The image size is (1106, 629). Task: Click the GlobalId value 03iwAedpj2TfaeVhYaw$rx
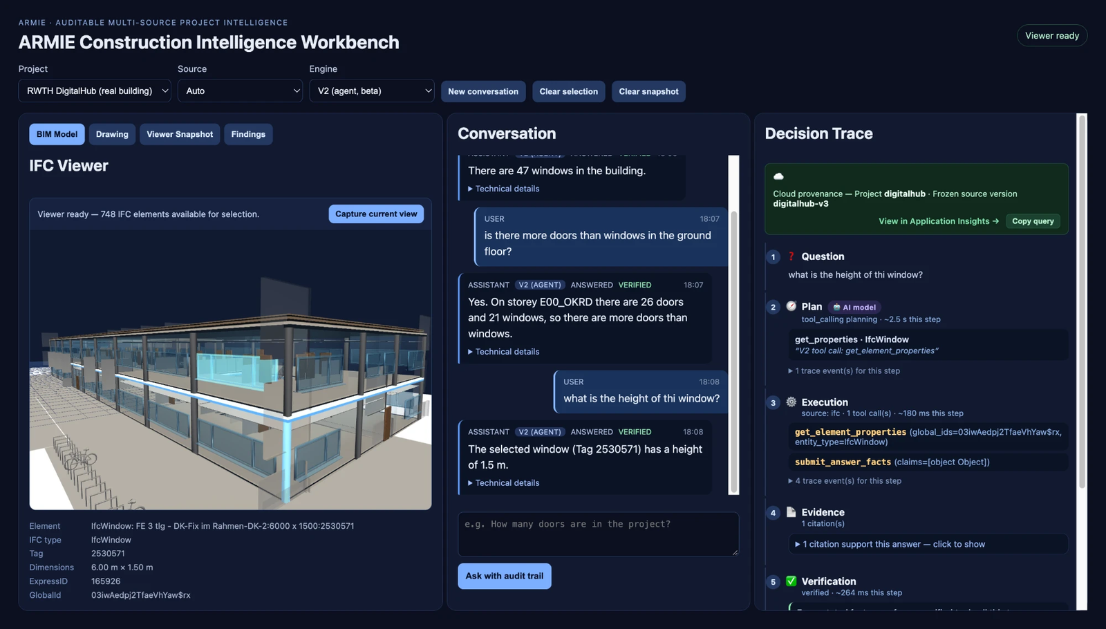[141, 595]
